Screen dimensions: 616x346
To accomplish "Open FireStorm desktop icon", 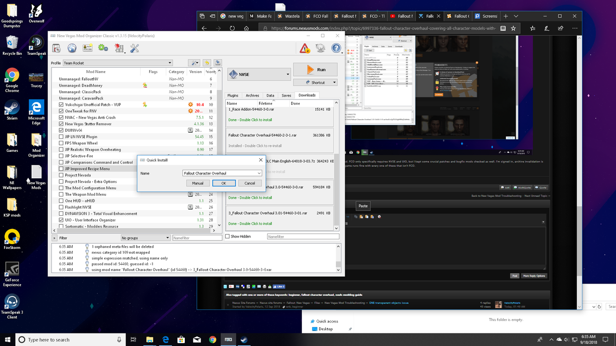I will click(x=12, y=239).
